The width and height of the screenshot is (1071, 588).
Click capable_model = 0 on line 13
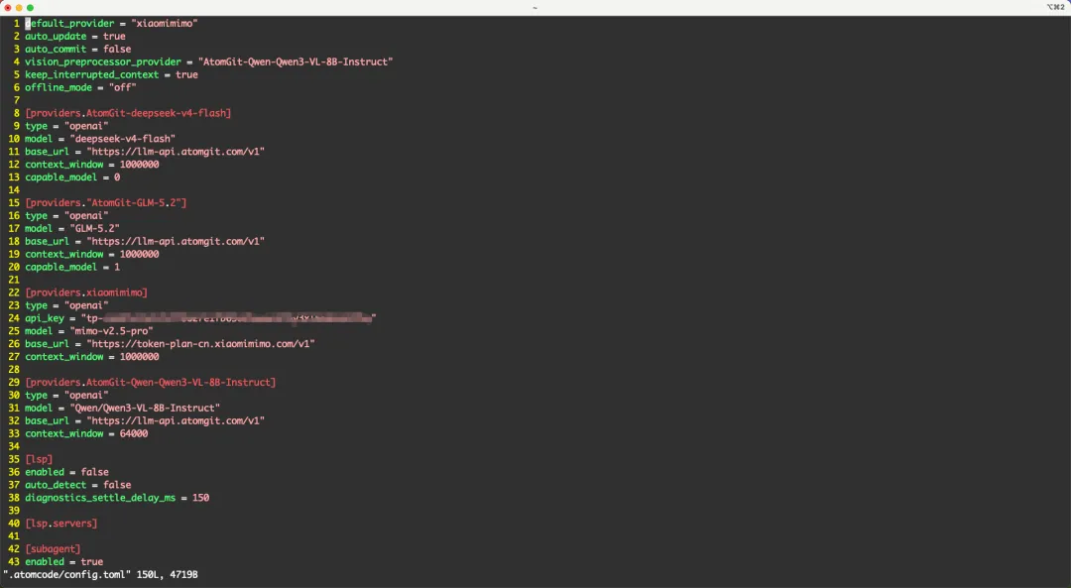tap(72, 177)
